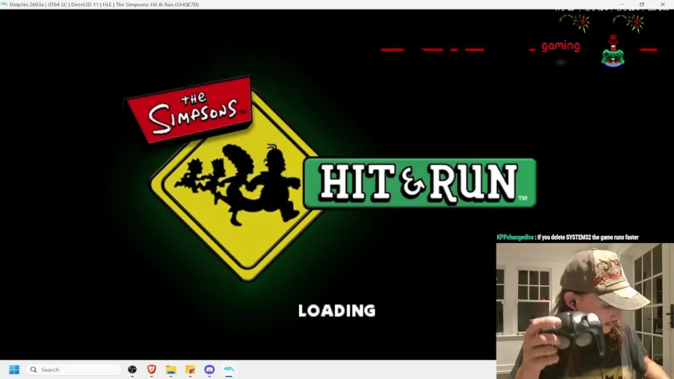Open Discord from the taskbar

pyautogui.click(x=210, y=370)
